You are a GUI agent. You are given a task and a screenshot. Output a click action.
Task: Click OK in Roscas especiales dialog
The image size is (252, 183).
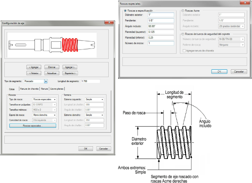219,72
